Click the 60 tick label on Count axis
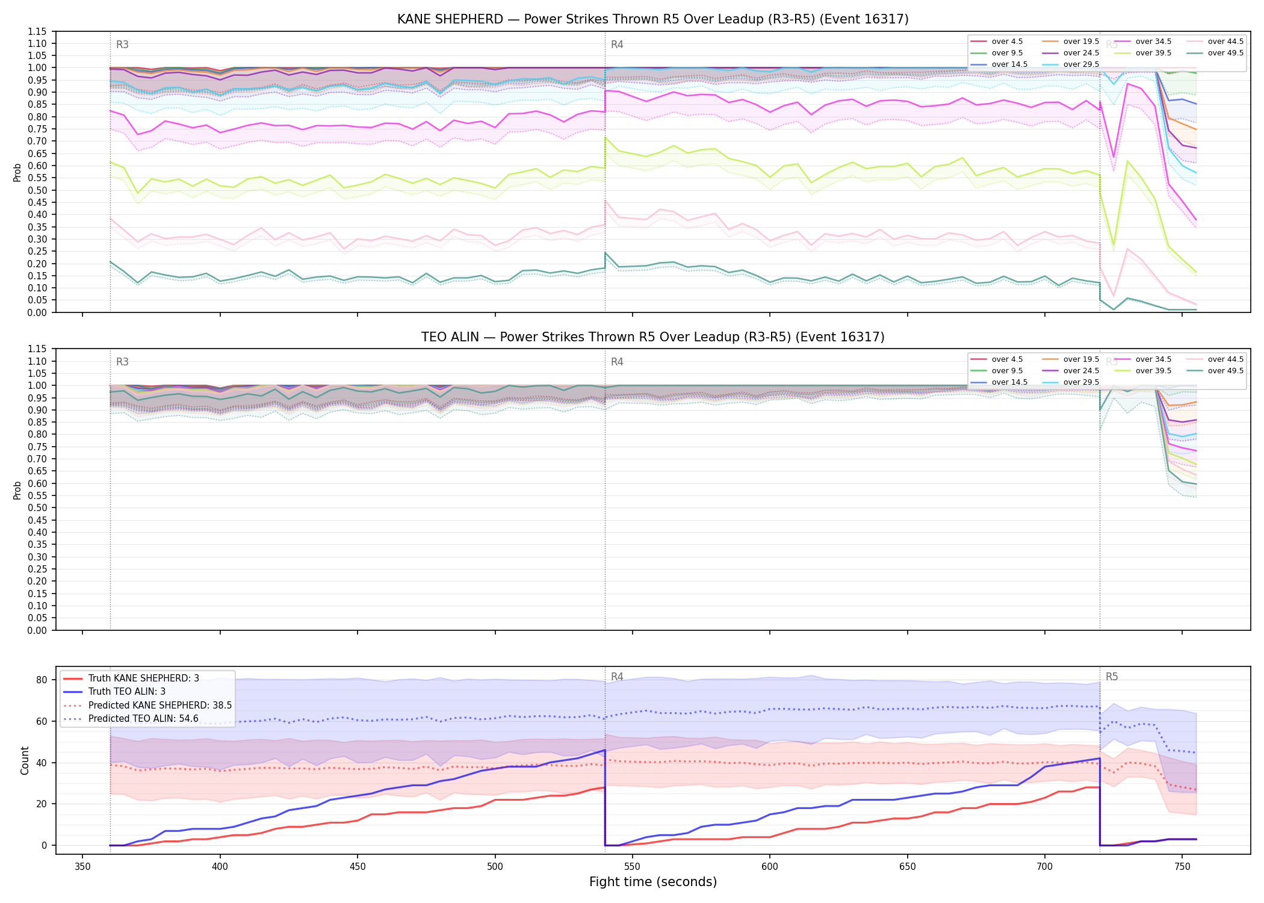 tap(42, 721)
